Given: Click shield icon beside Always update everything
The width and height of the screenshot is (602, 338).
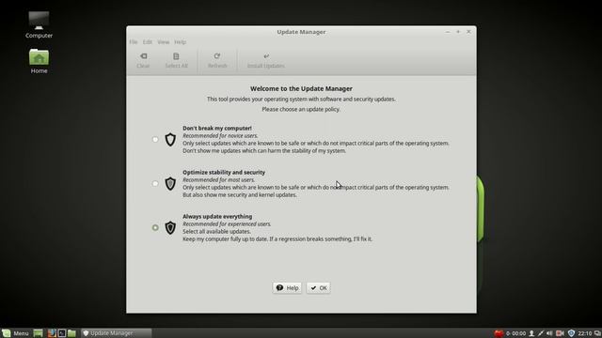Looking at the screenshot, I should [170, 227].
